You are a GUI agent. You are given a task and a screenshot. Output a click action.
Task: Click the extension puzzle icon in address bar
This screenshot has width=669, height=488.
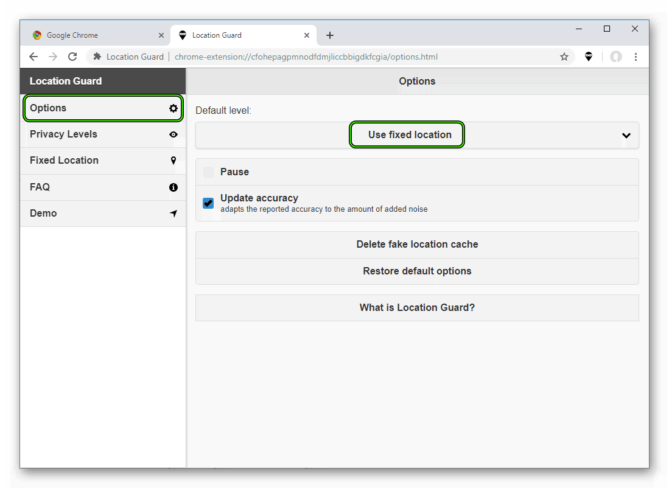97,57
